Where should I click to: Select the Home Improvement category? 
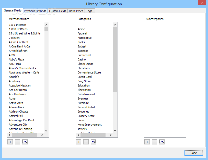89,125
